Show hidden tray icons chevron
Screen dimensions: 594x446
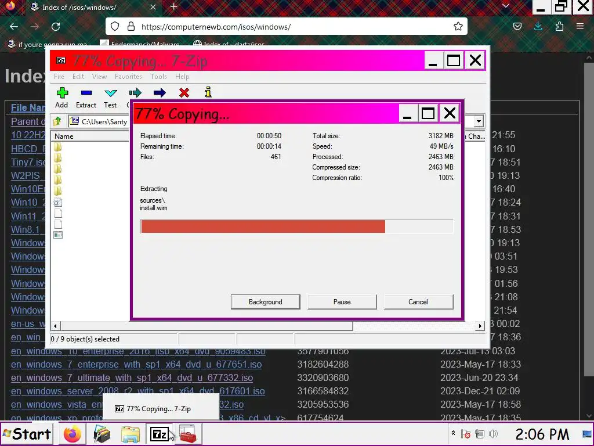pyautogui.click(x=453, y=433)
